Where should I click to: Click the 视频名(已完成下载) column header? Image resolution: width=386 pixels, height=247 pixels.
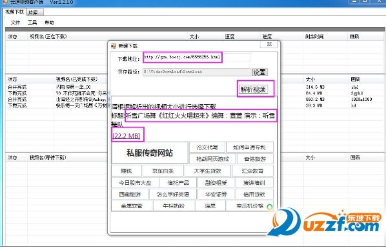coord(77,79)
